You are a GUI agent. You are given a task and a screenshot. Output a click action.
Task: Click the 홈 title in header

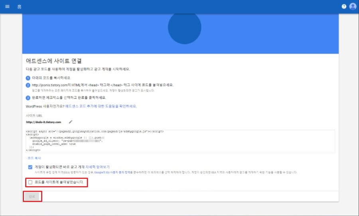(x=19, y=7)
